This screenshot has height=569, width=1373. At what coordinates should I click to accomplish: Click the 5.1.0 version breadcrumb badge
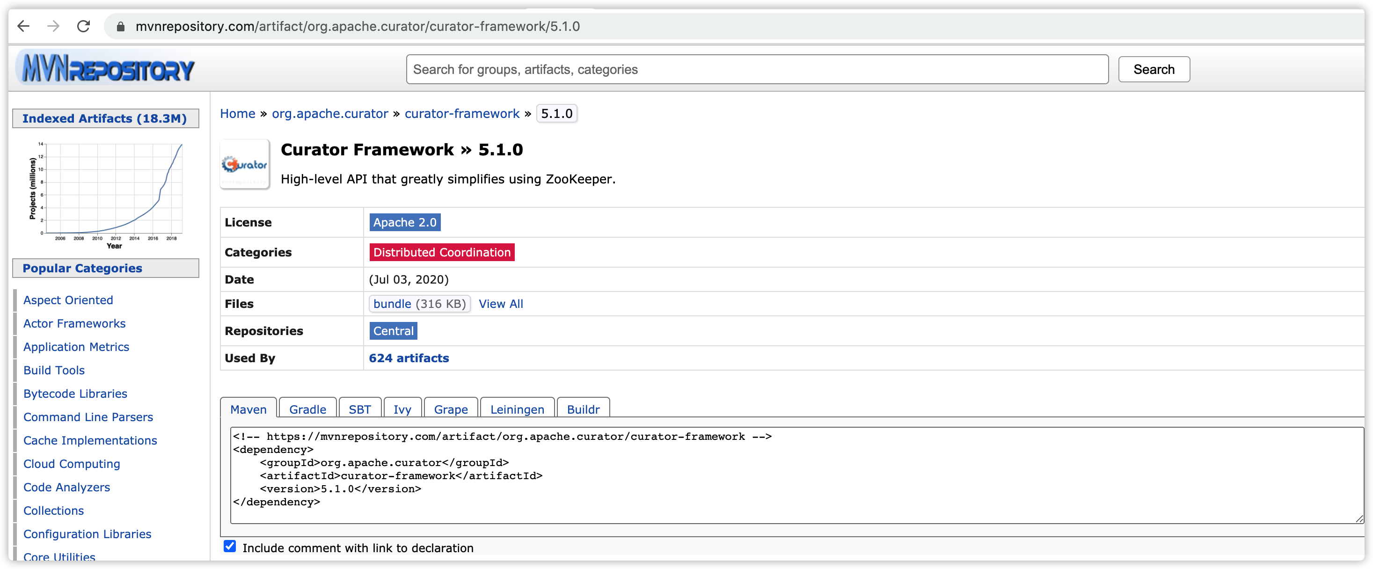[556, 114]
